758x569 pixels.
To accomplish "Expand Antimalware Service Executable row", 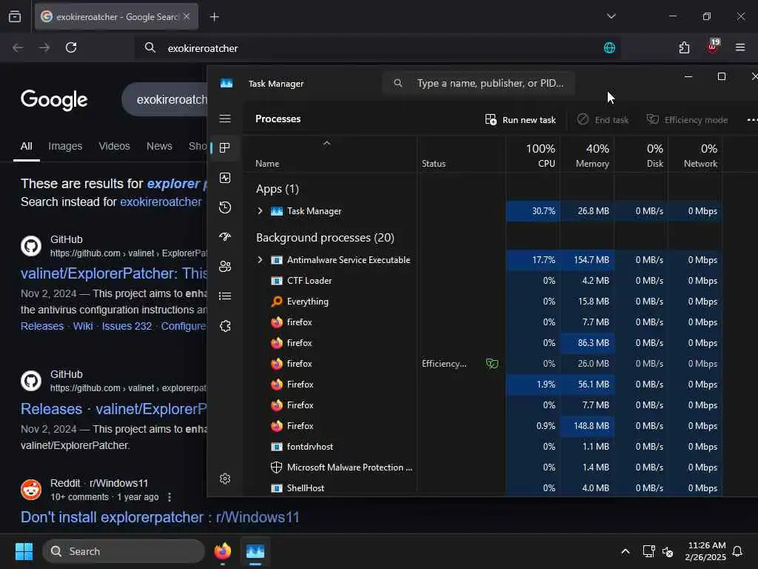I will point(260,260).
